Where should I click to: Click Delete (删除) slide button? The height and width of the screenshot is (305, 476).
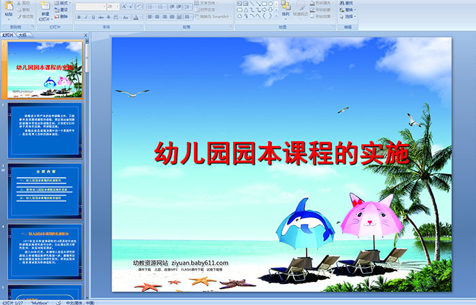61,16
